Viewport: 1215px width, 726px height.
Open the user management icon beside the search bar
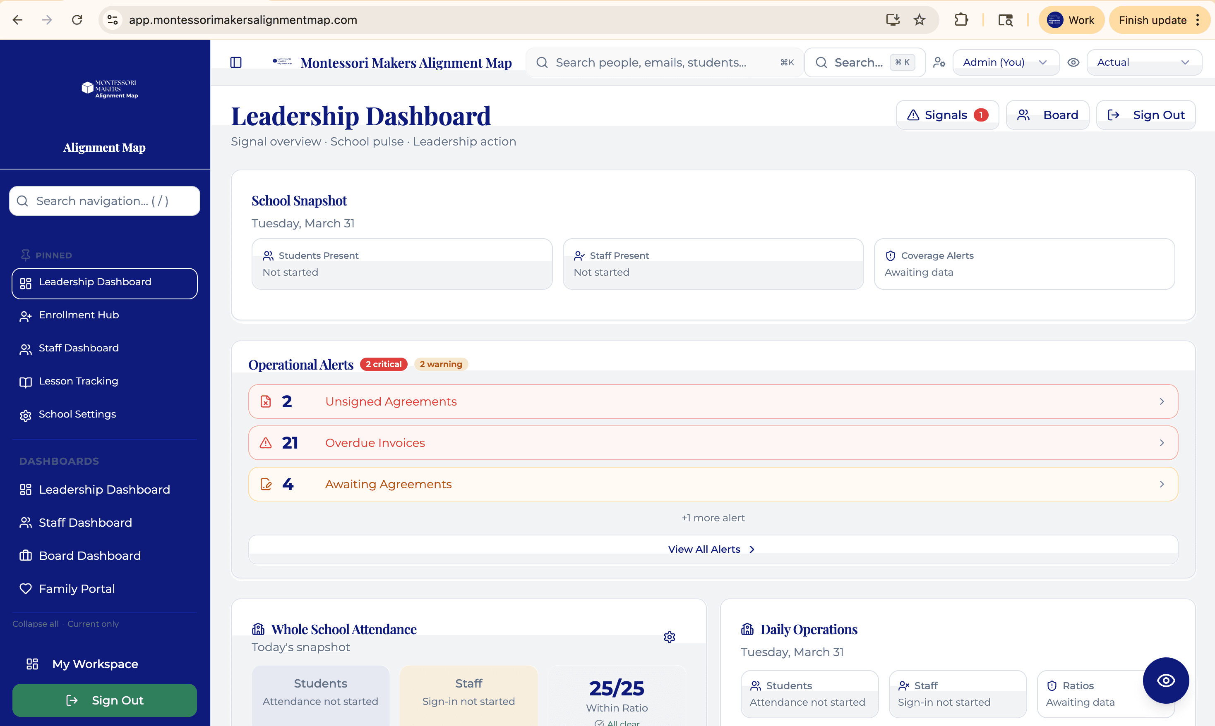pos(939,62)
